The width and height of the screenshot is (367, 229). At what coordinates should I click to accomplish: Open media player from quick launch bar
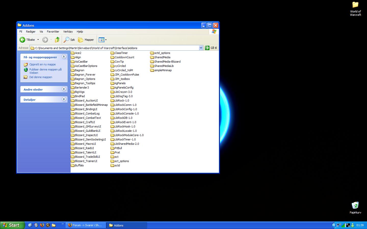36,225
